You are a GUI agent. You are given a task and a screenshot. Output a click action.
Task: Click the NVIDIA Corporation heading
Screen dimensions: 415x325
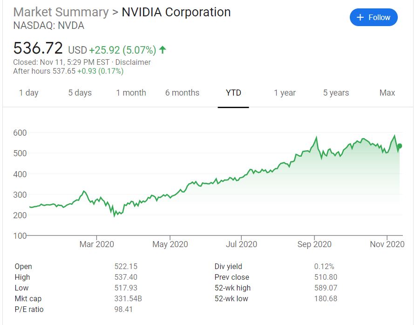coord(176,12)
